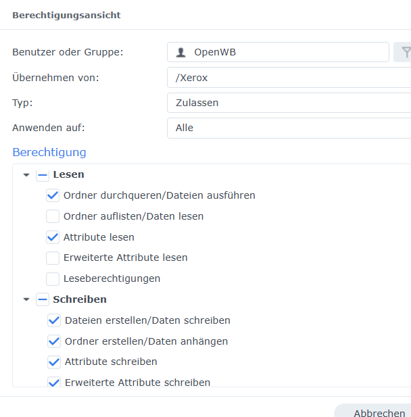Enable Ordner auflisten/Daten lesen
Screen dimensions: 411x417
pyautogui.click(x=53, y=217)
